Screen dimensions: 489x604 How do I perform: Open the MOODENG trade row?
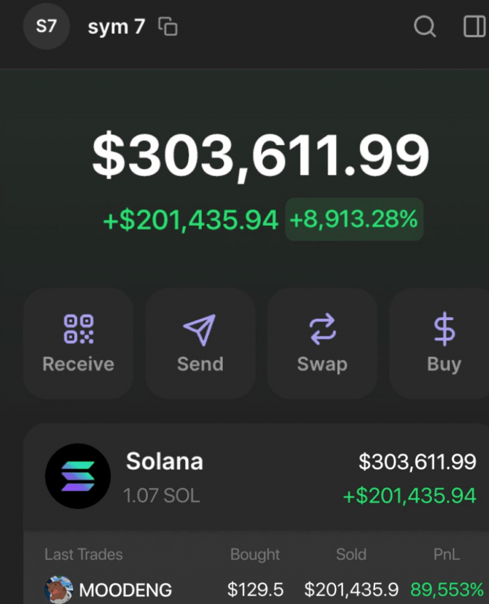(256, 590)
